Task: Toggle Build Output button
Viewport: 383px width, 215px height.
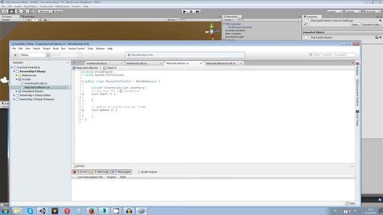Action: click(148, 172)
